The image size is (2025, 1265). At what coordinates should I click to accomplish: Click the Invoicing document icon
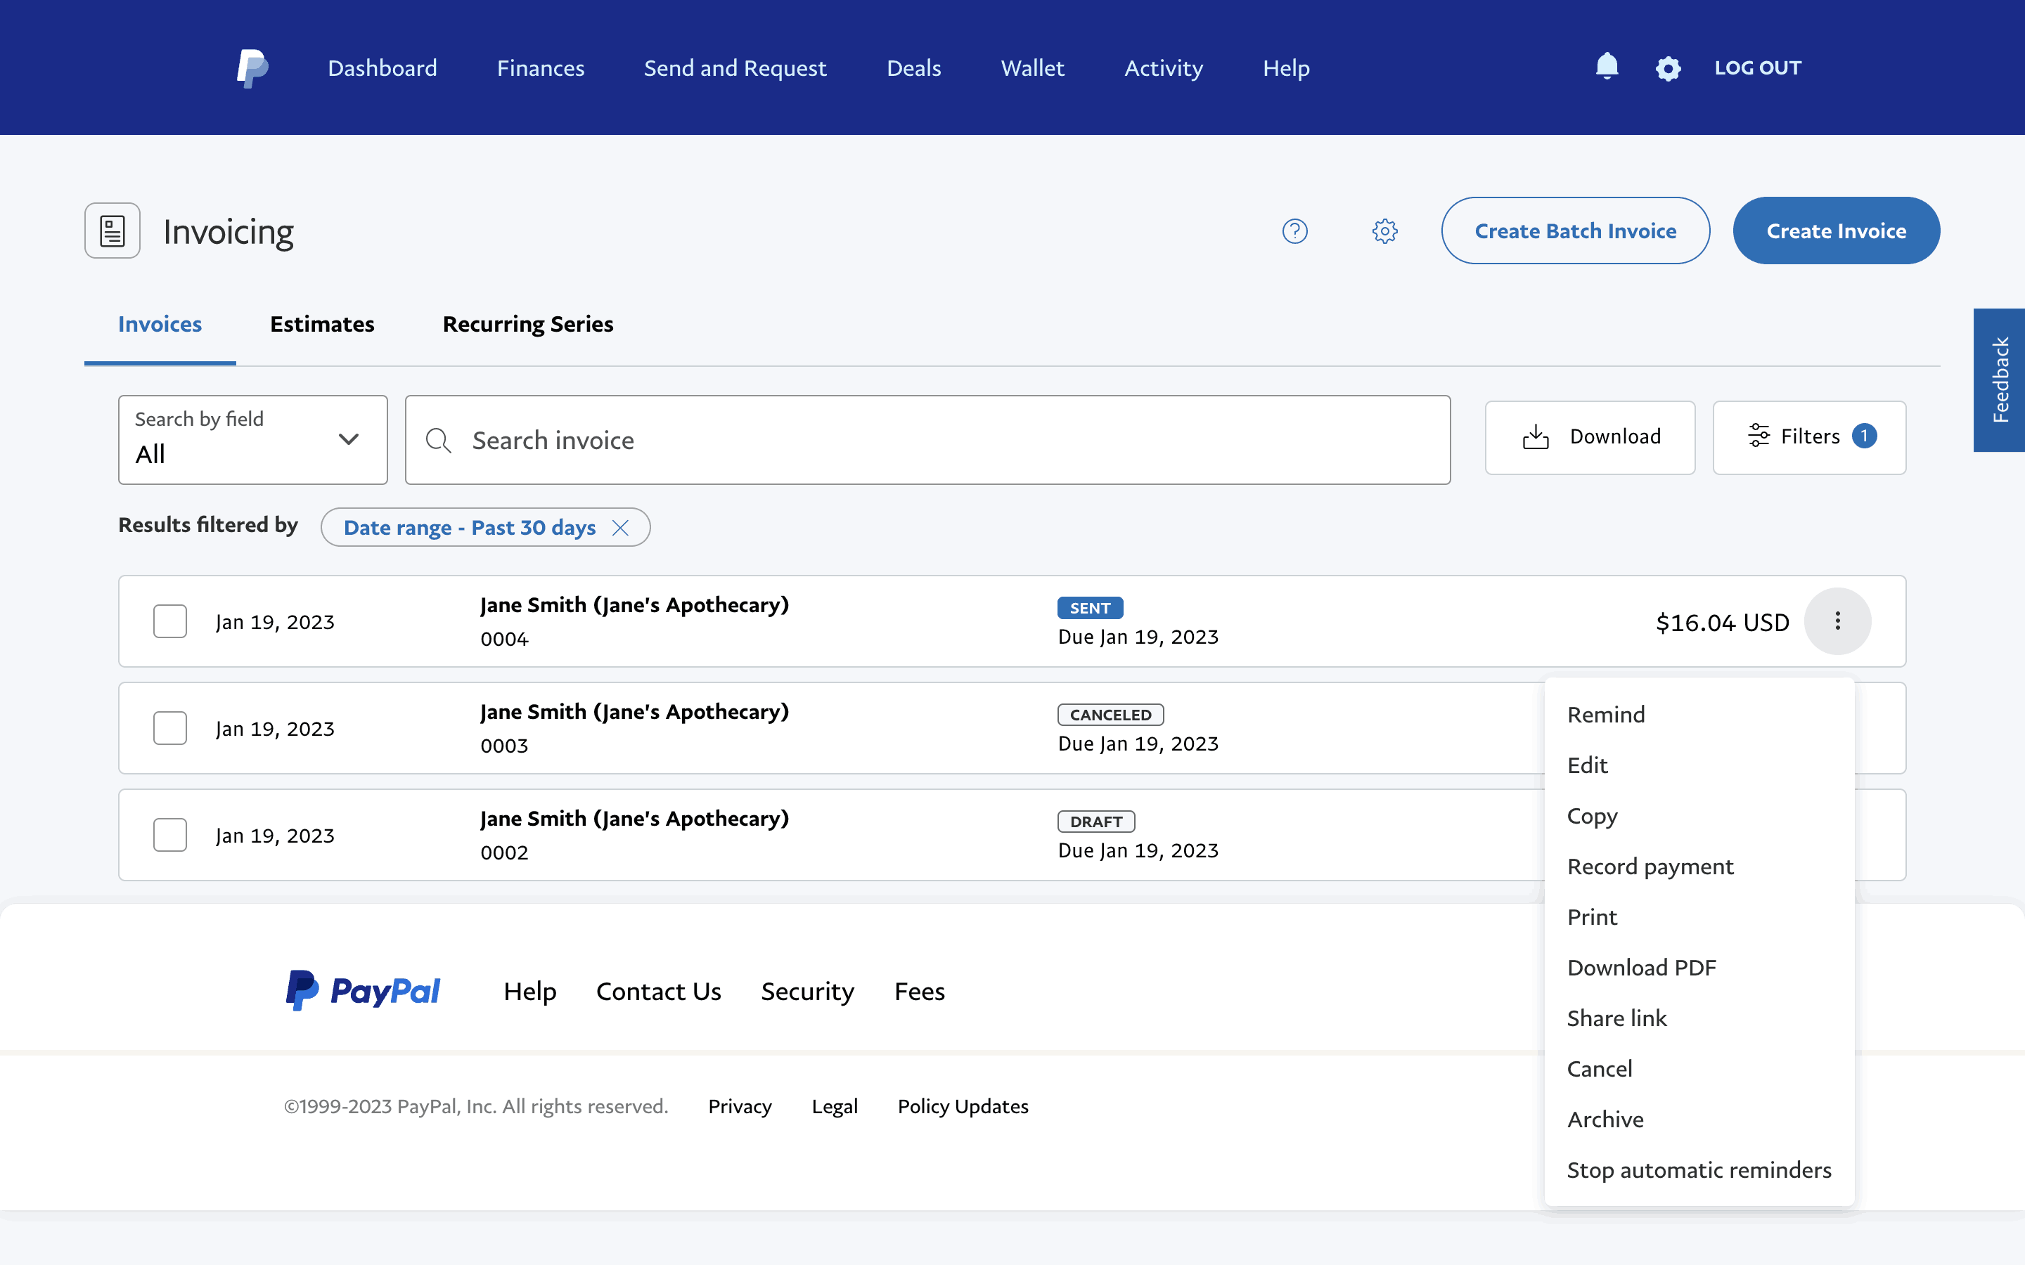click(112, 231)
